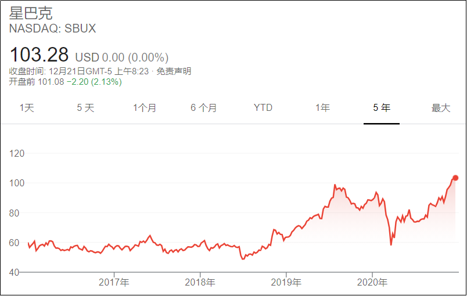
Task: Click the 103.28 current price
Action: coord(39,55)
